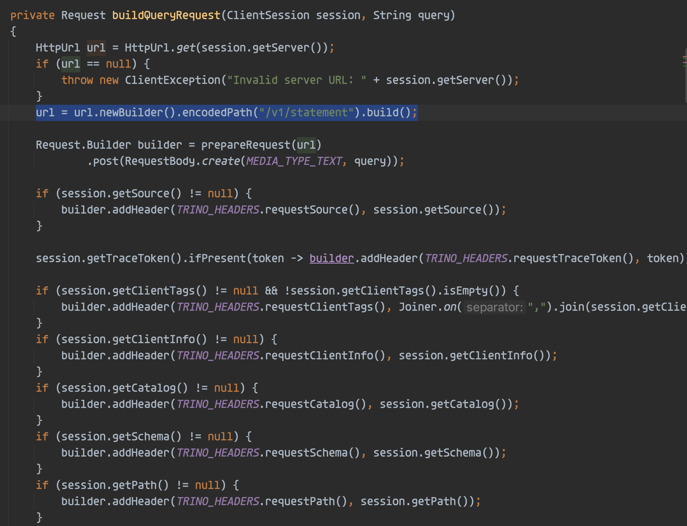The image size is (687, 526).
Task: Click the 'private' keyword
Action: (x=32, y=15)
